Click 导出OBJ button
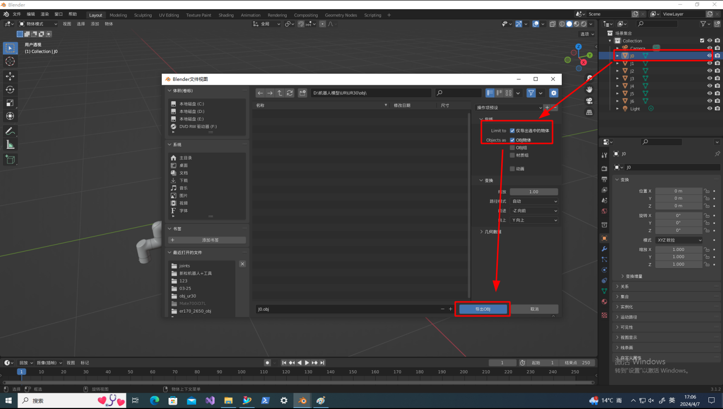The image size is (723, 409). 483,309
